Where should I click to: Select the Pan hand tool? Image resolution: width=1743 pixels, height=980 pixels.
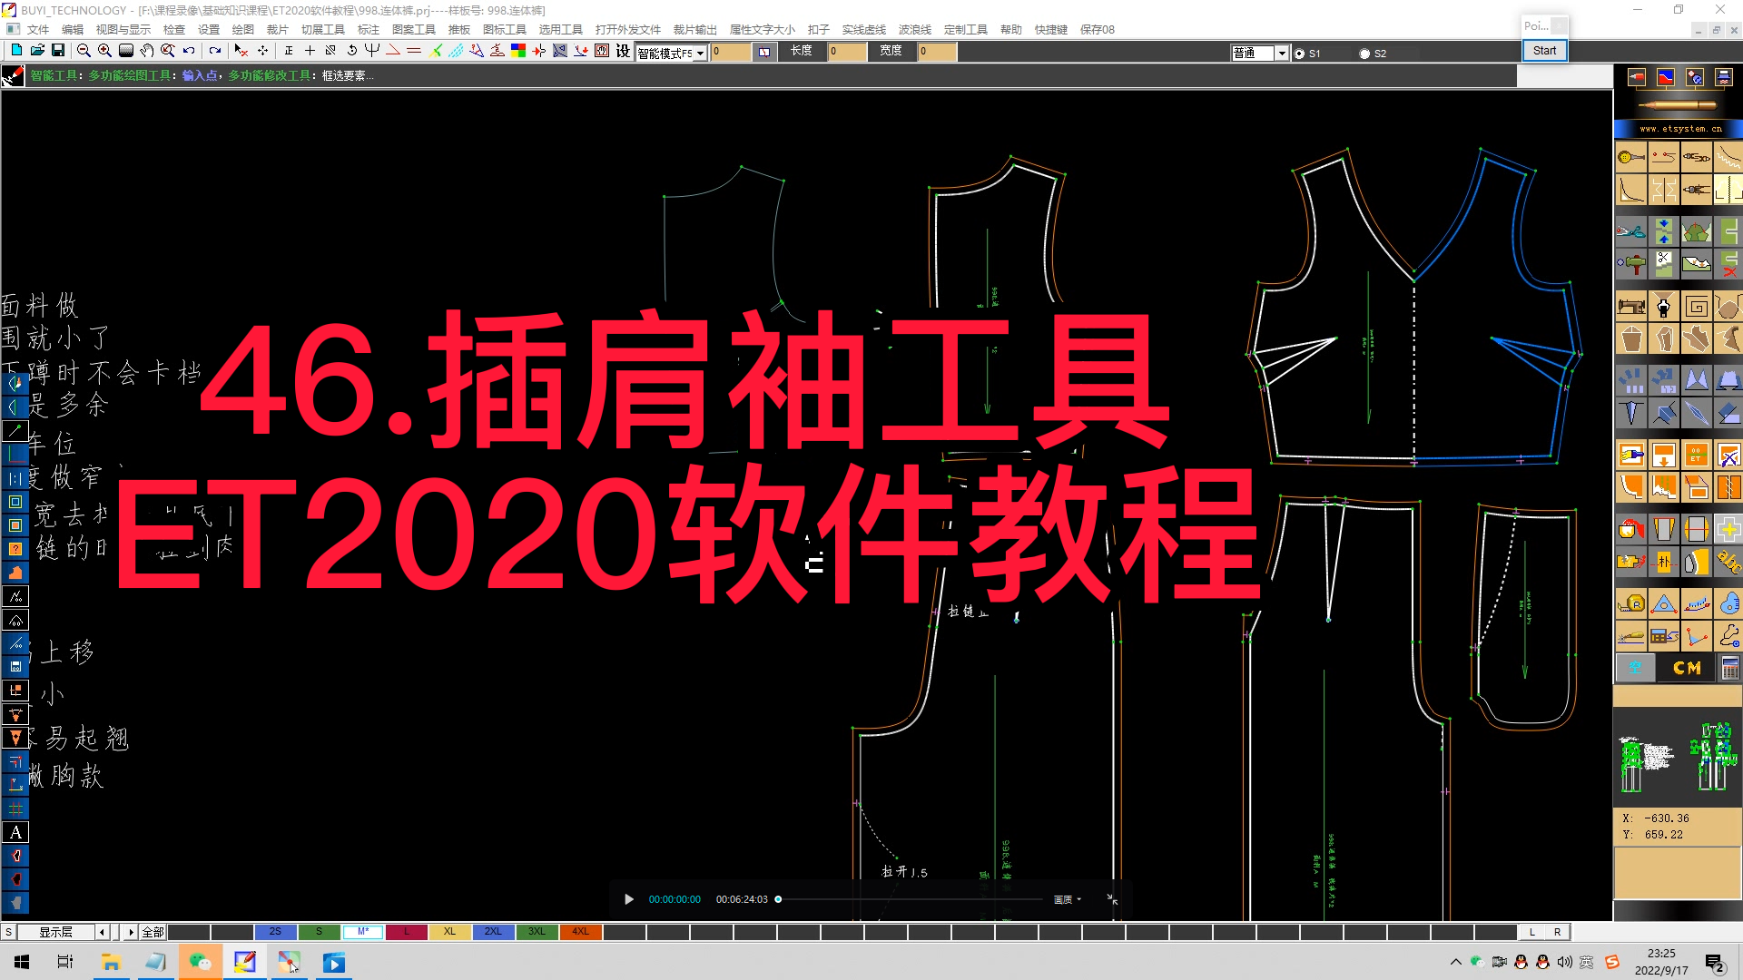click(146, 51)
